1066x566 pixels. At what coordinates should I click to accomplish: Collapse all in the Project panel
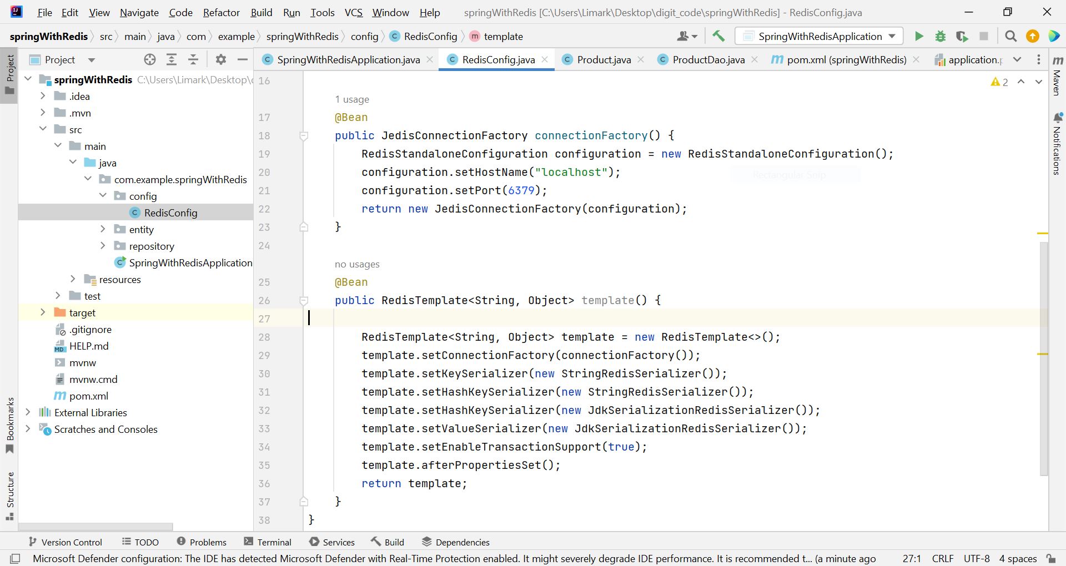coord(193,59)
